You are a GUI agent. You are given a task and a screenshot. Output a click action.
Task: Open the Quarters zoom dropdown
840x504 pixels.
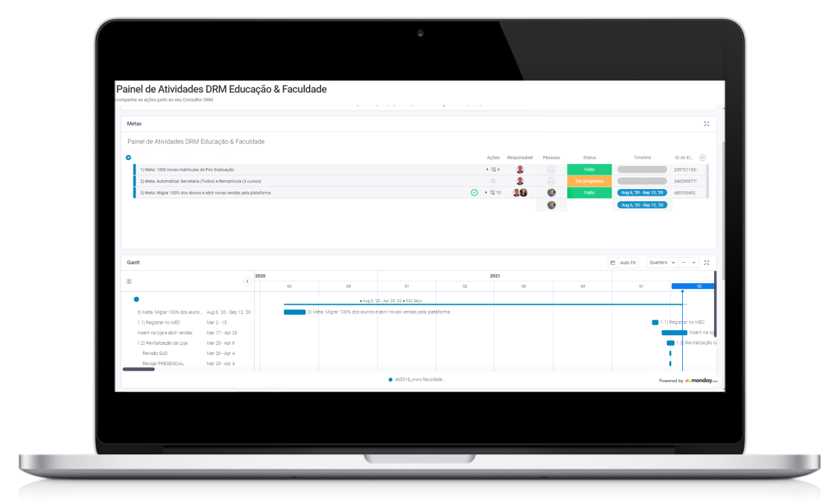[662, 263]
